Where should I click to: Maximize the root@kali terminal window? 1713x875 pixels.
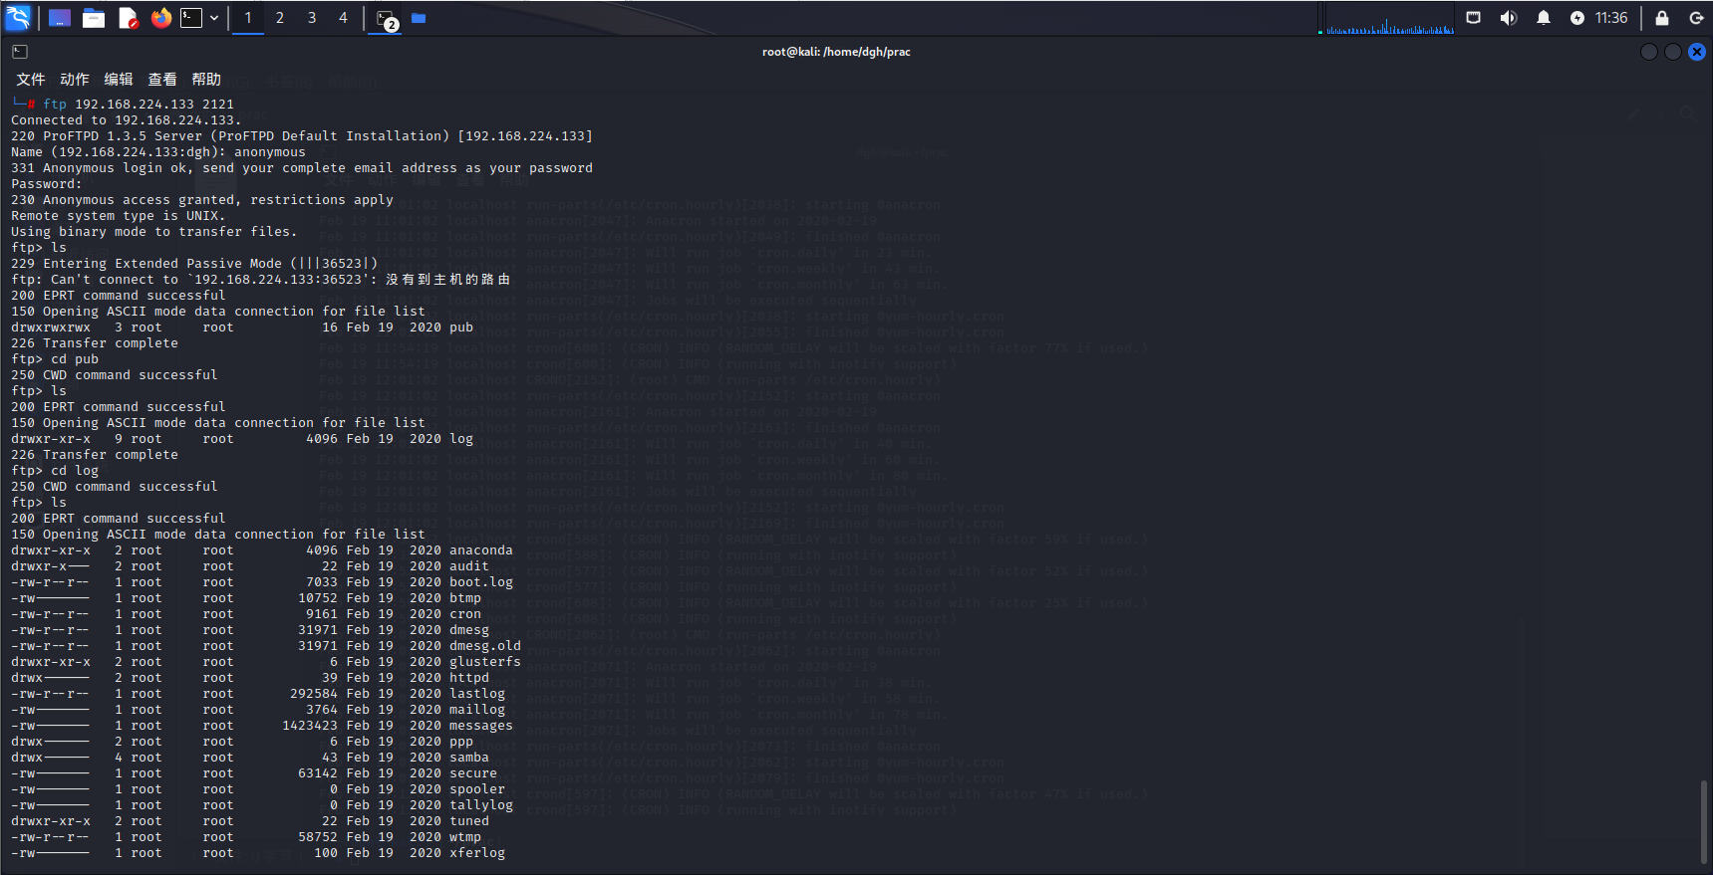(1673, 52)
